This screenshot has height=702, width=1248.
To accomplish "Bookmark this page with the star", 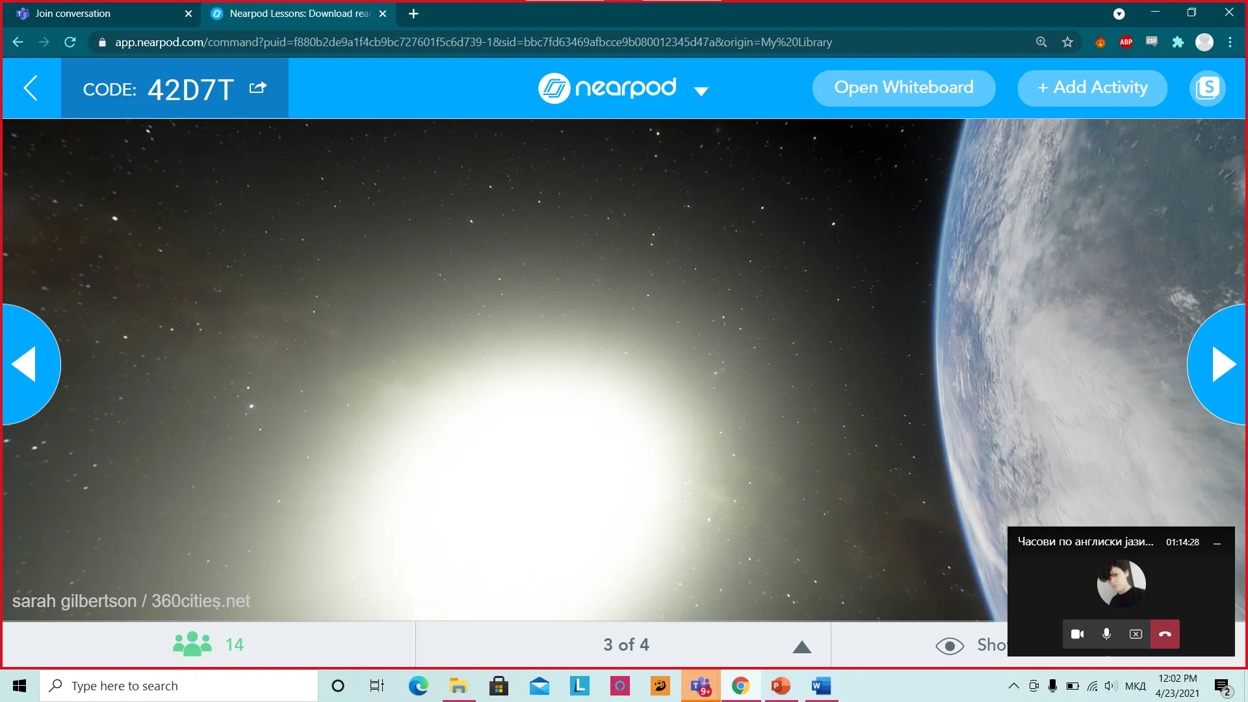I will (1067, 42).
